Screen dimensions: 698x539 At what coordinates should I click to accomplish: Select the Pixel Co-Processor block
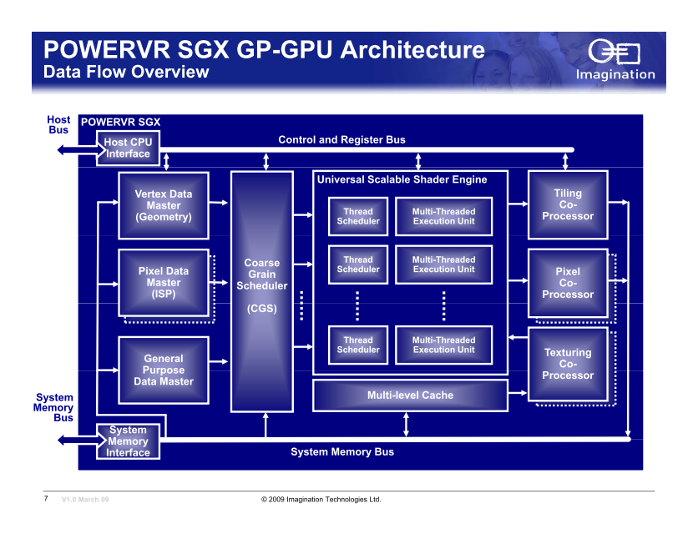pos(568,284)
